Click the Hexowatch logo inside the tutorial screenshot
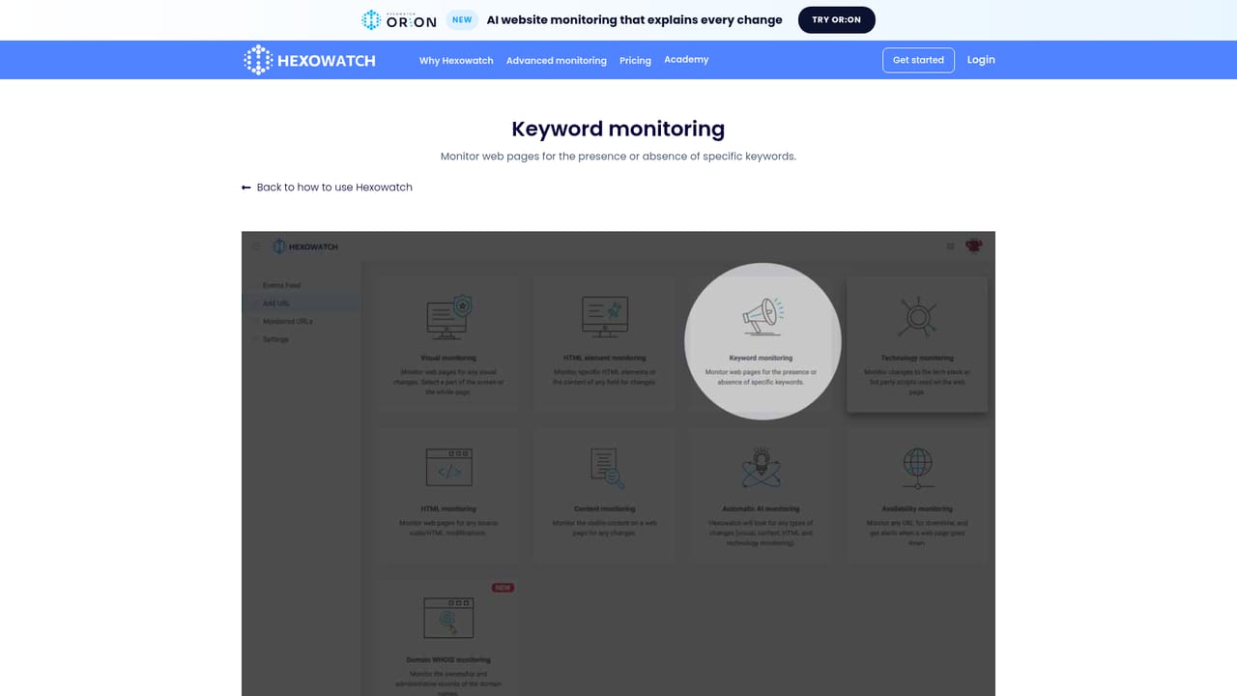This screenshot has height=696, width=1237. (305, 246)
